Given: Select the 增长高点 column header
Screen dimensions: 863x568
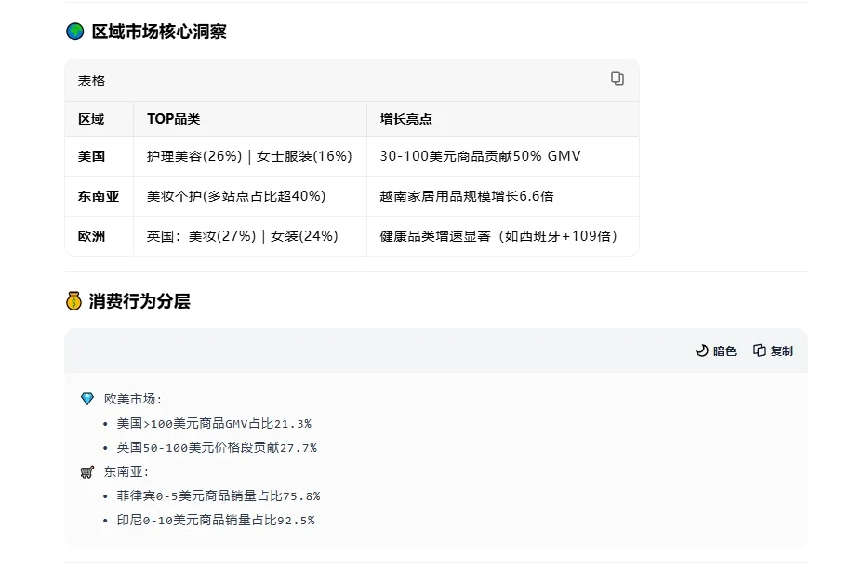Looking at the screenshot, I should (408, 119).
